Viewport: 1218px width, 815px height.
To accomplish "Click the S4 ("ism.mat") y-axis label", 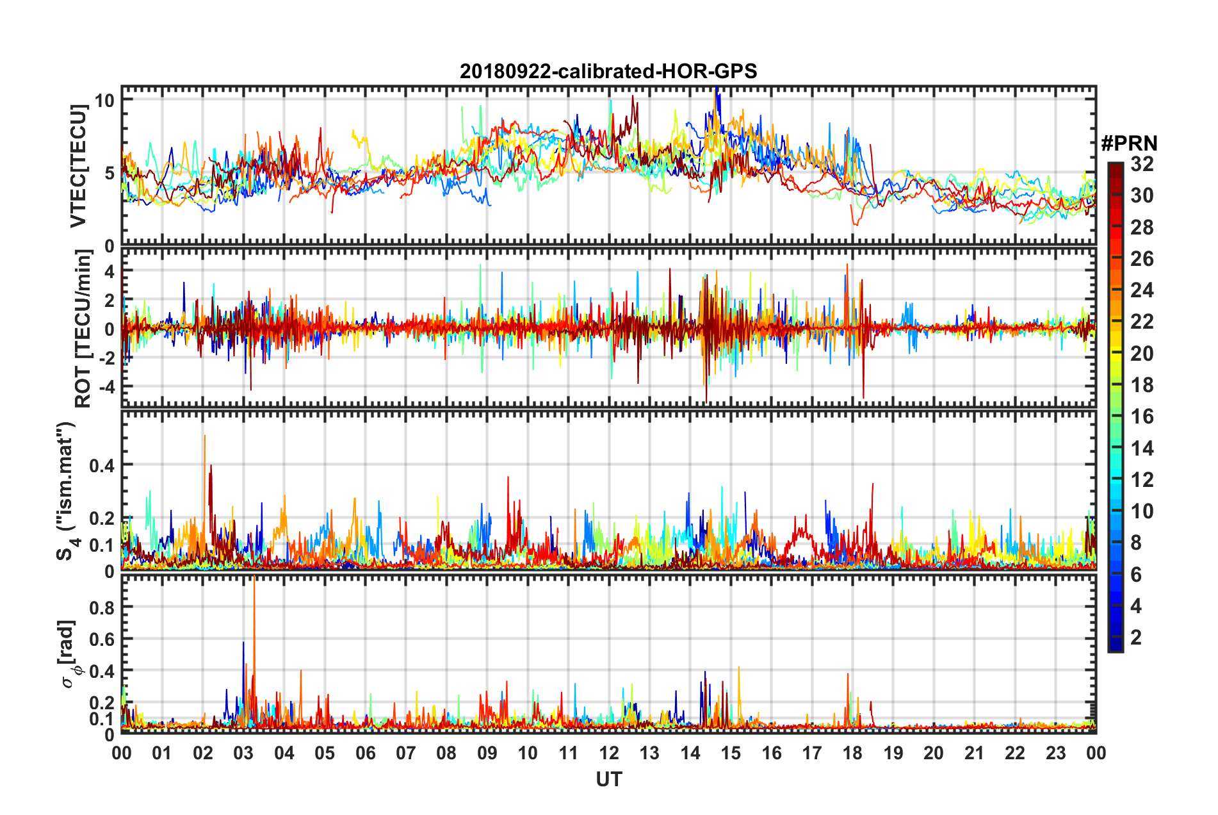I will 67,491.
